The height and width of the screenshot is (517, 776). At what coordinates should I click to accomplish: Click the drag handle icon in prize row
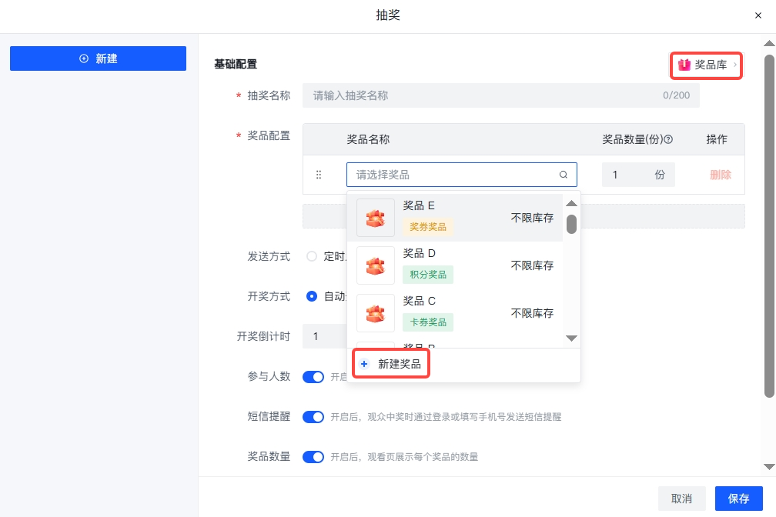319,175
